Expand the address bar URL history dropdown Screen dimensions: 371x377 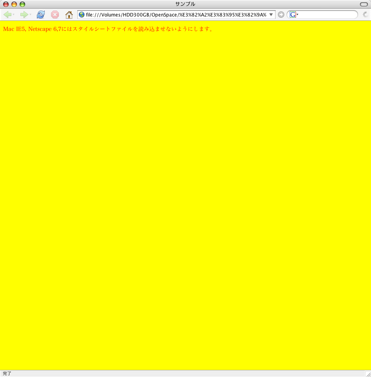click(x=271, y=15)
